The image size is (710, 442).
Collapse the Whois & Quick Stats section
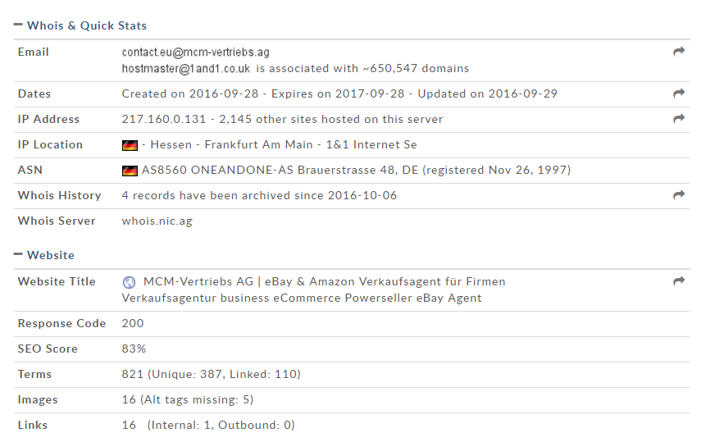[x=18, y=25]
